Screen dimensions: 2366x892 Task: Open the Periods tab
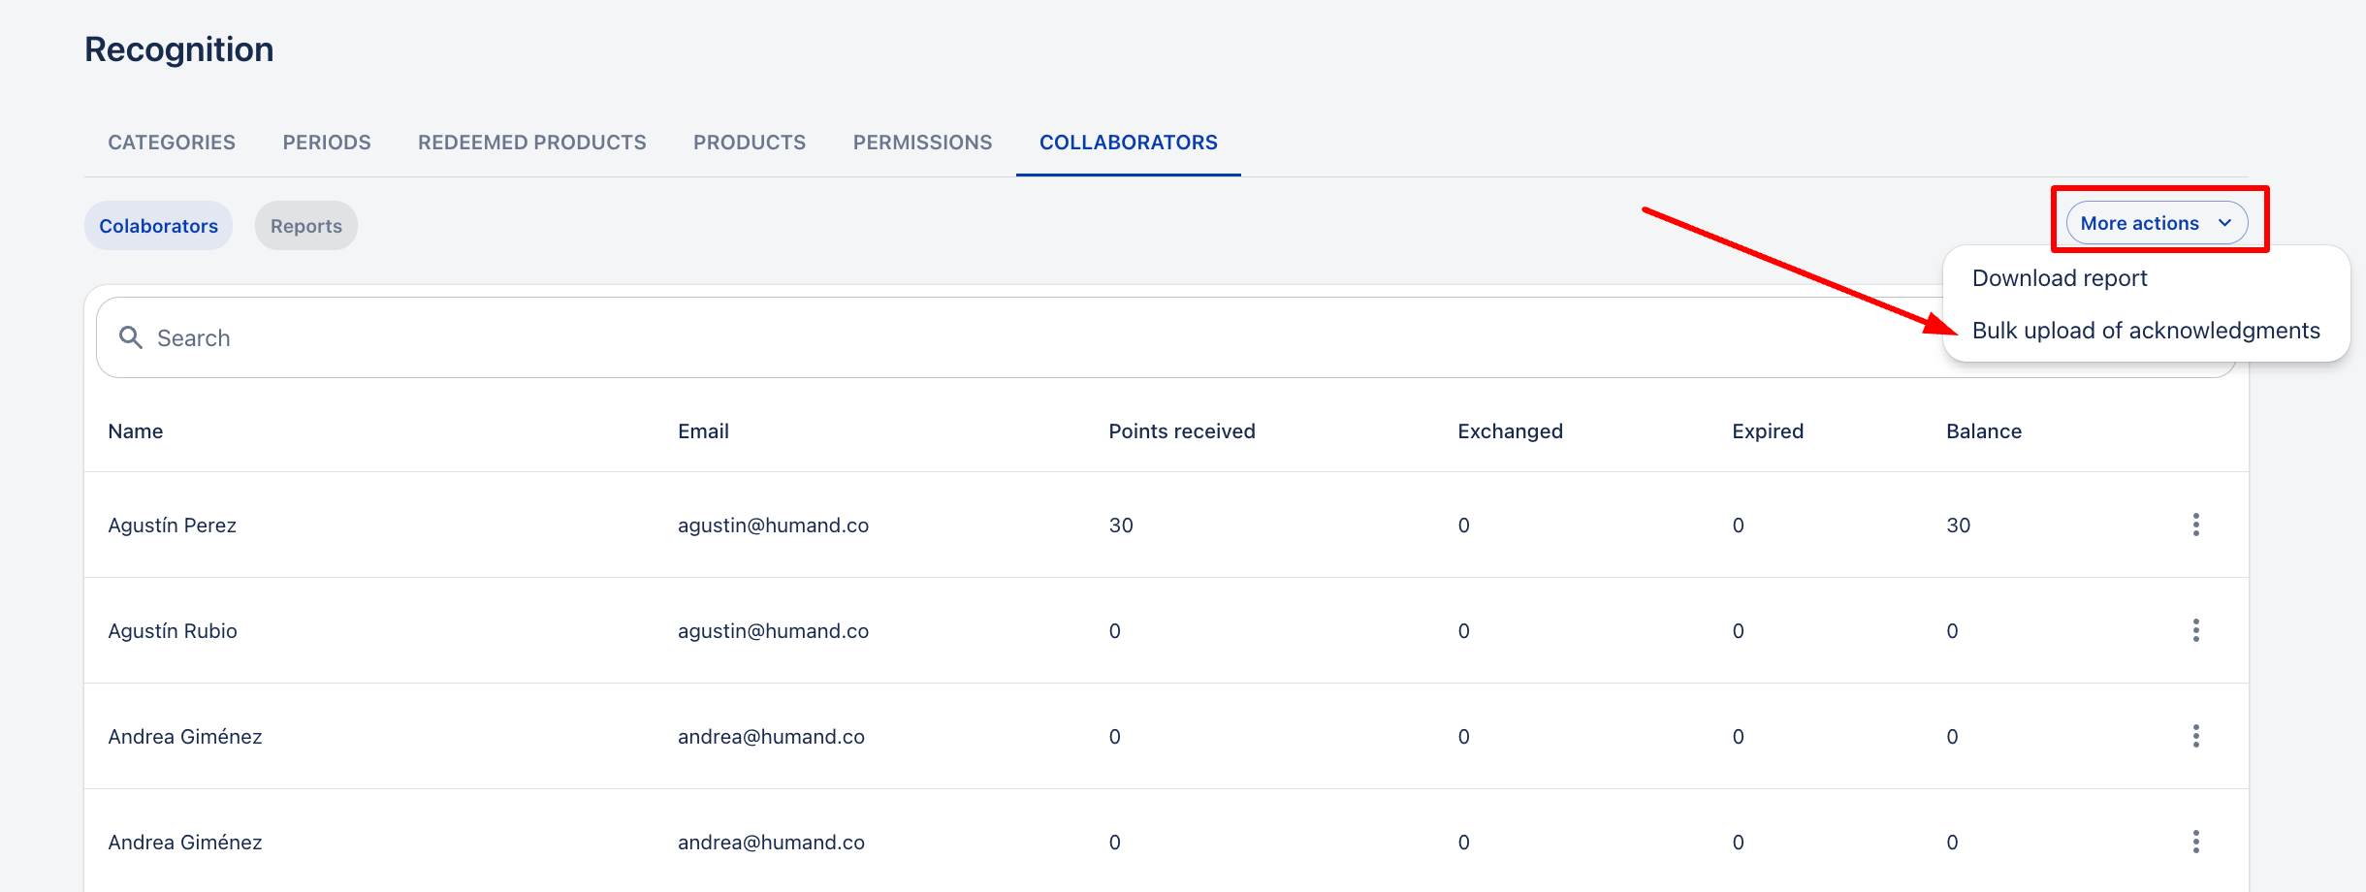[x=327, y=143]
